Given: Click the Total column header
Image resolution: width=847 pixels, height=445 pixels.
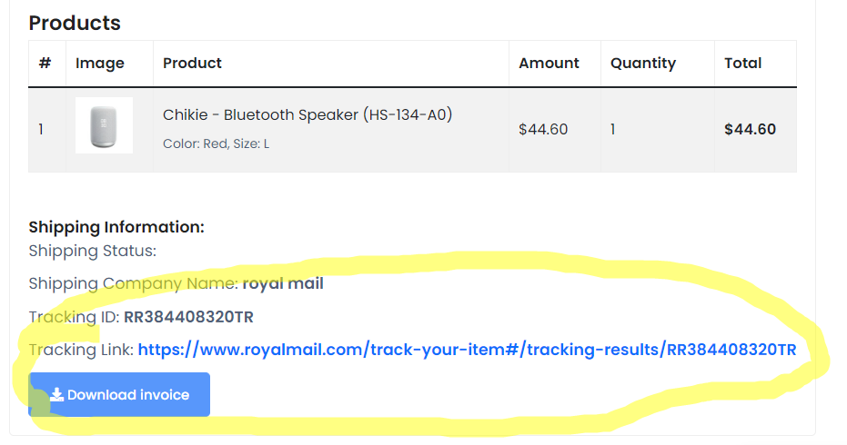Looking at the screenshot, I should point(742,63).
